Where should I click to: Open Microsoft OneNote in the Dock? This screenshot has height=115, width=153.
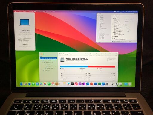[84, 84]
